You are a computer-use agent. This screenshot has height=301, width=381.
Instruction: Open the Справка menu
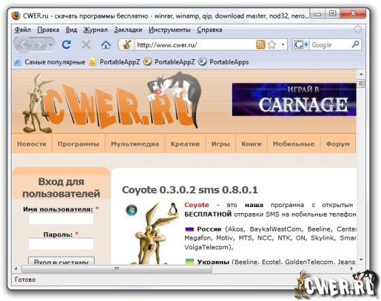(210, 30)
